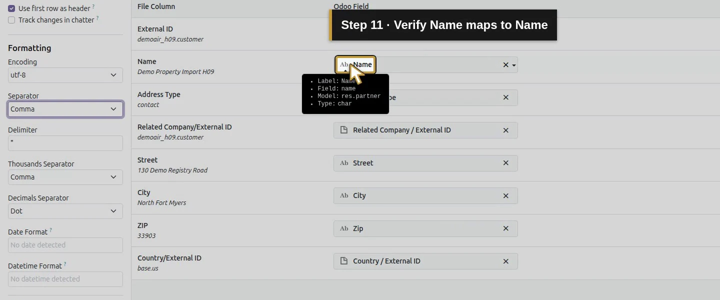Uncheck 'Use first row as header' checkbox
The image size is (720, 300).
(x=11, y=8)
